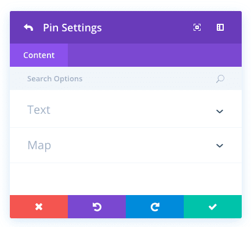The image size is (251, 227).
Task: Click the middle of the Text row
Action: pyautogui.click(x=126, y=109)
